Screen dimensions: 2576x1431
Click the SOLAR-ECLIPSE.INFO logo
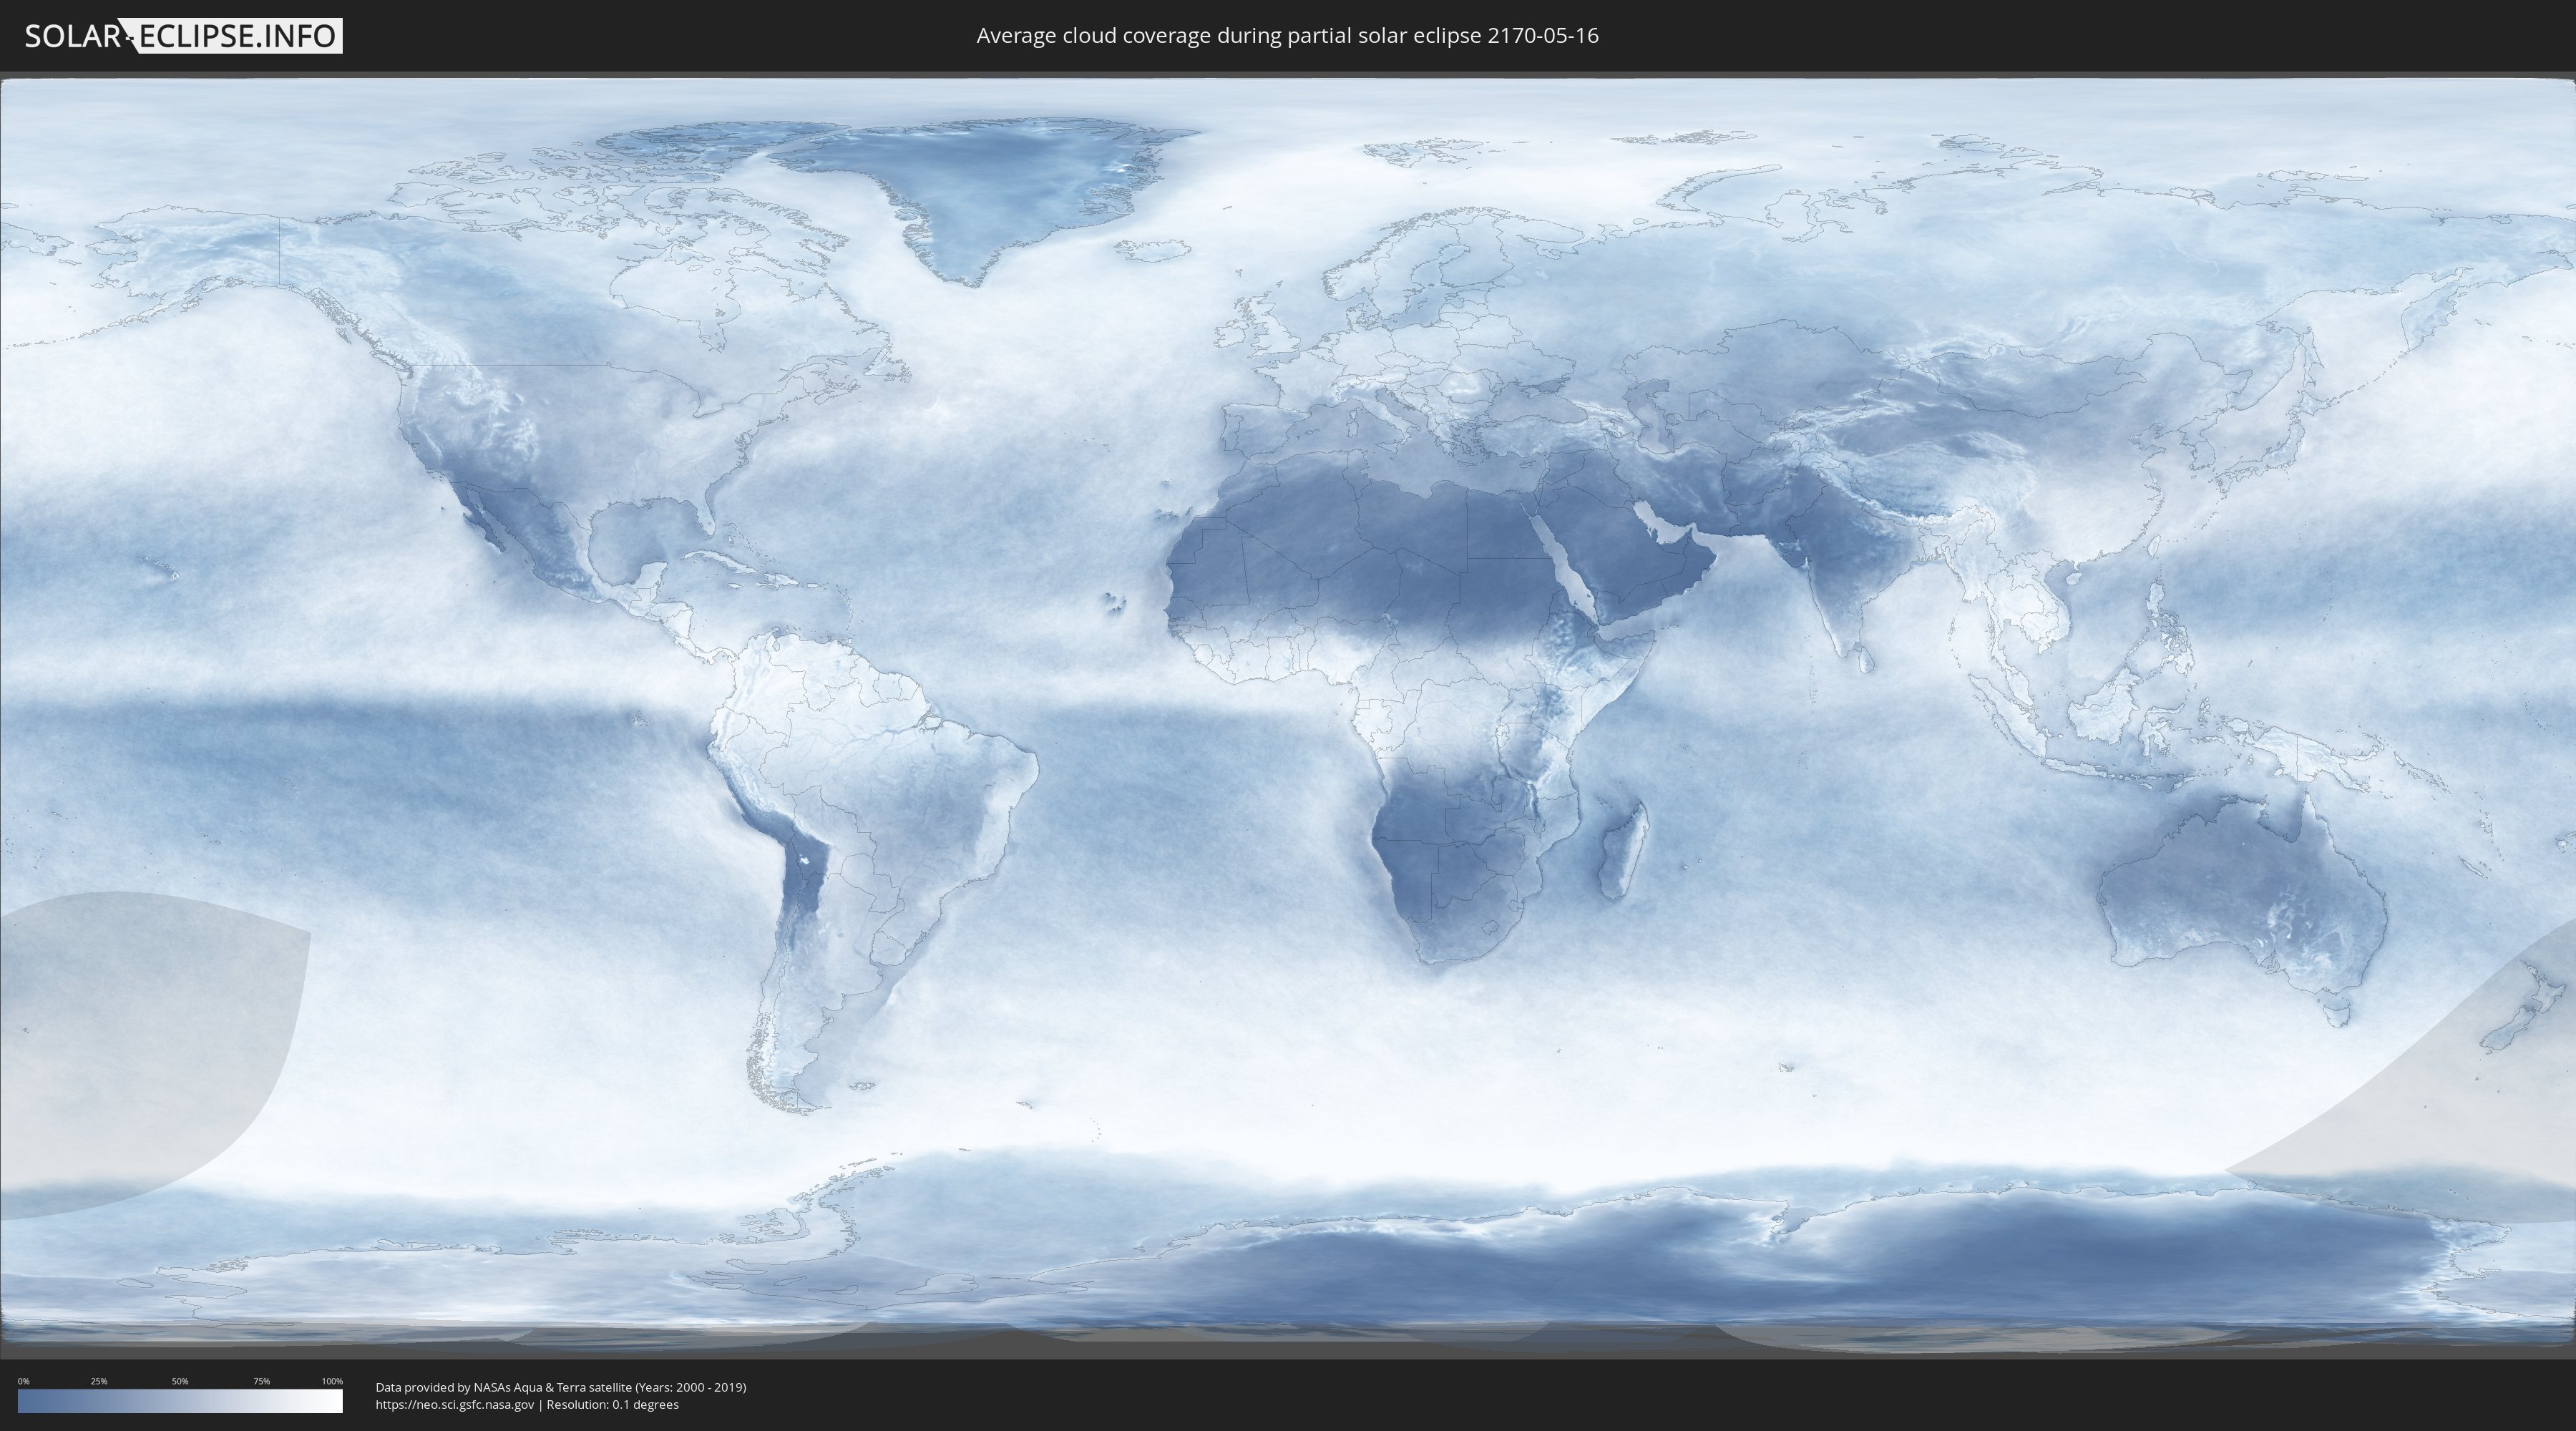click(x=183, y=36)
